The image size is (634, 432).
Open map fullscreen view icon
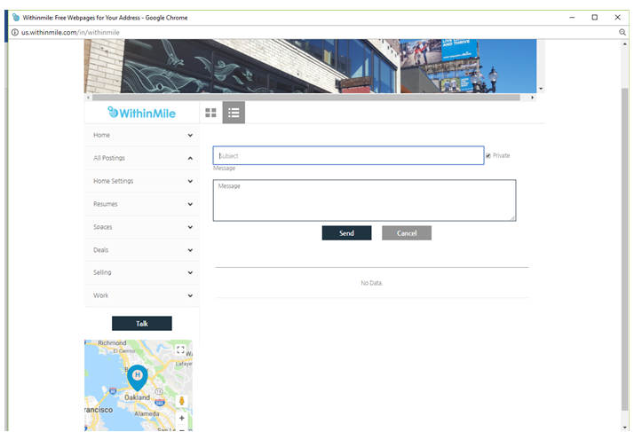(180, 350)
